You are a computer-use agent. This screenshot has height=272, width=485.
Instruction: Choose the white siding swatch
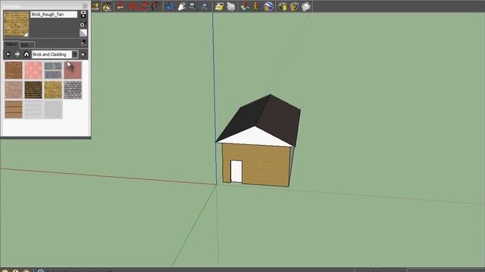(33, 110)
